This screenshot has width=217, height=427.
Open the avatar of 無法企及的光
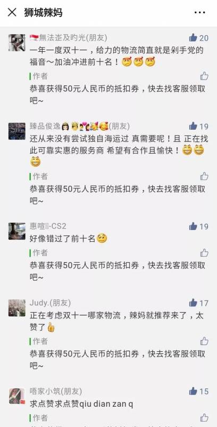[17, 43]
